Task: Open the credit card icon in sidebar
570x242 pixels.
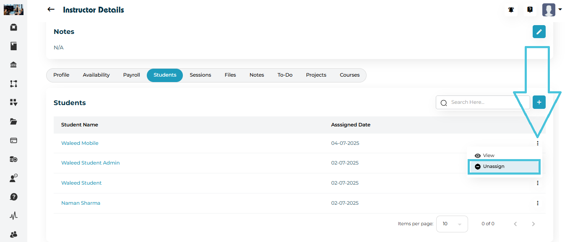Action: coord(13,140)
